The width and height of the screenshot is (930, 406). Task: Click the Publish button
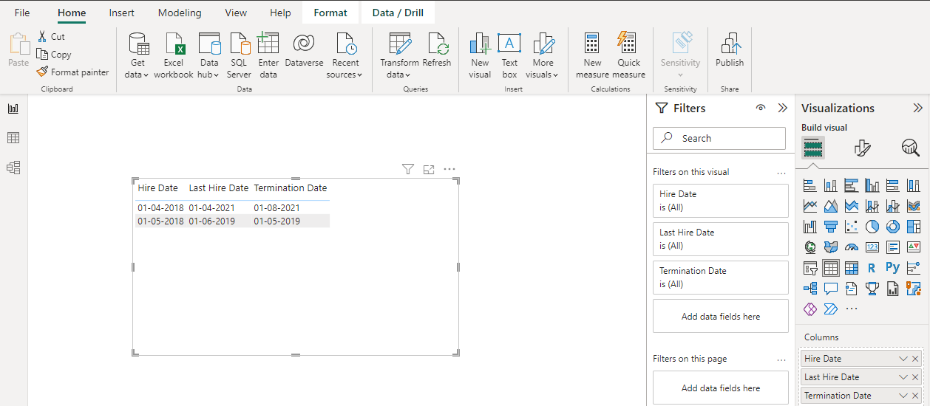[x=730, y=50]
